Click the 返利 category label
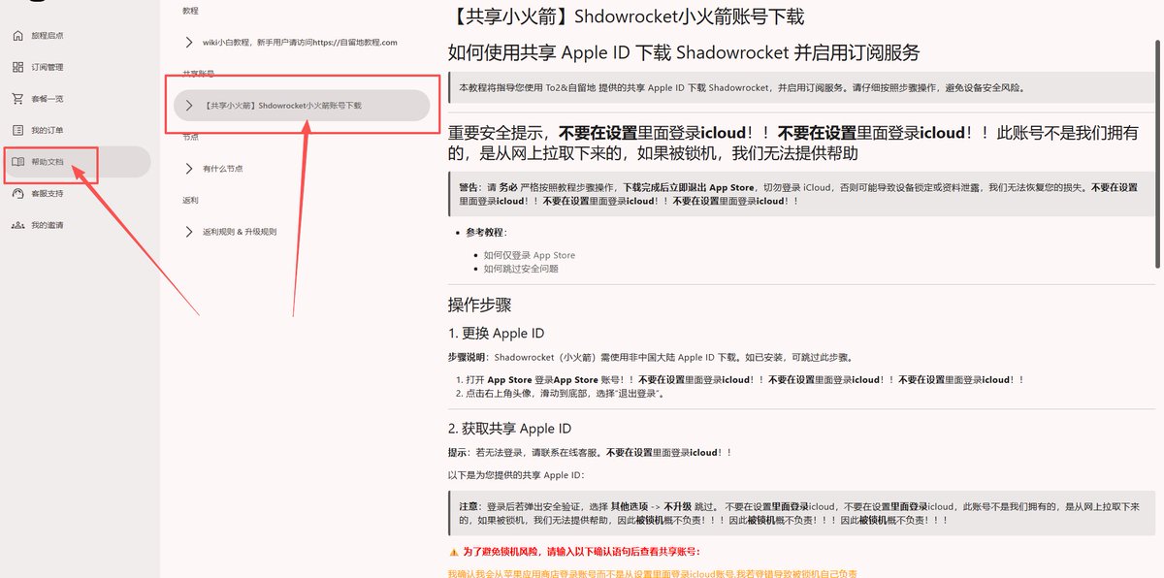 (190, 200)
